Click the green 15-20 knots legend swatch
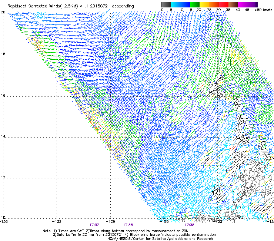274x241 pixels. point(195,4)
